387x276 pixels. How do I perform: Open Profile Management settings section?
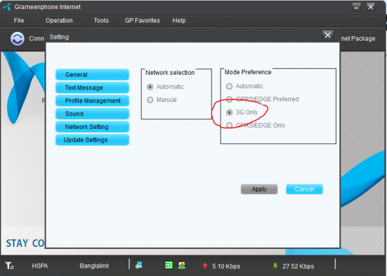(92, 101)
